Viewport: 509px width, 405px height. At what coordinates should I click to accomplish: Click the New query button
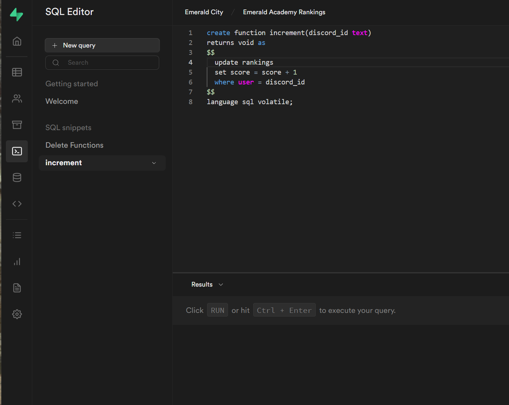(x=102, y=45)
